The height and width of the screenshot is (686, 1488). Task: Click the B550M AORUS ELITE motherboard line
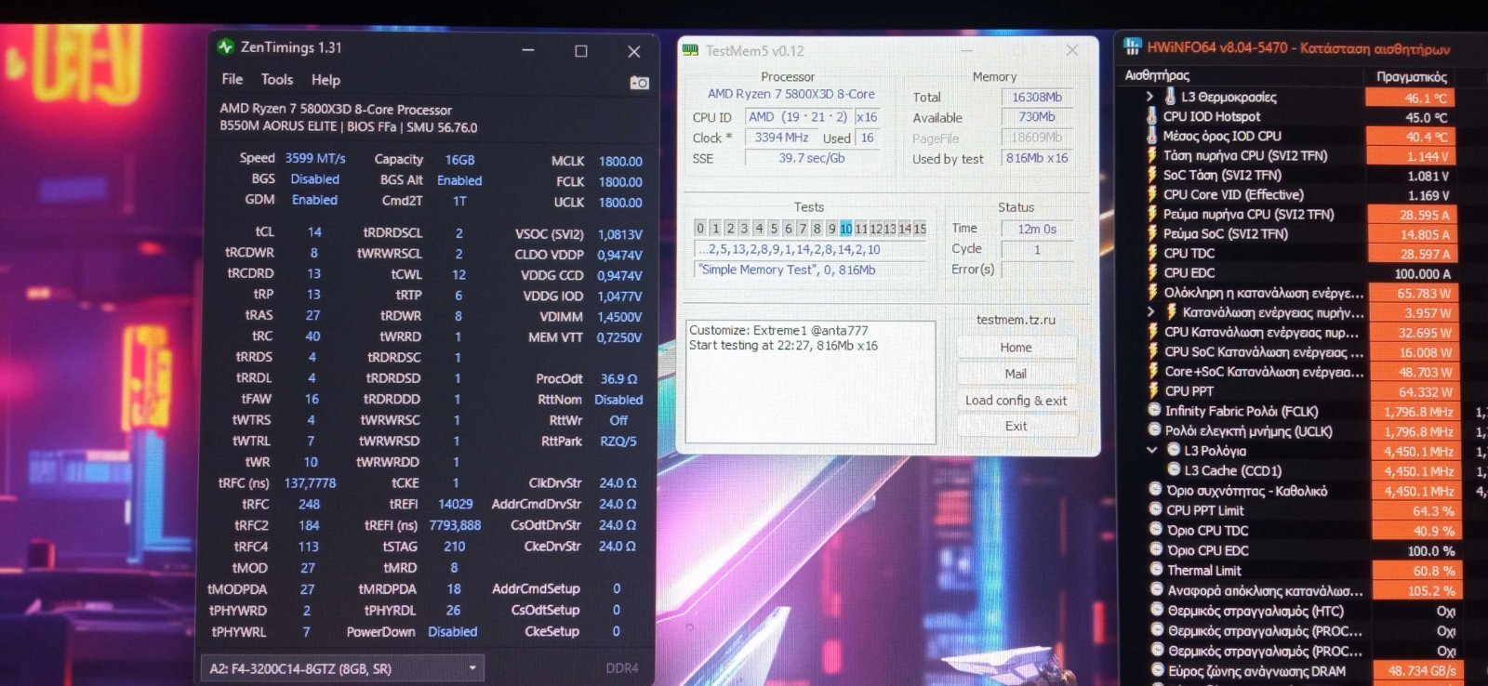349,127
